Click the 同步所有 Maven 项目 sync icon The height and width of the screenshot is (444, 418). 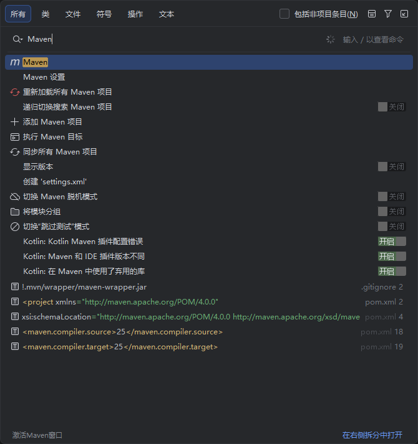coord(15,152)
